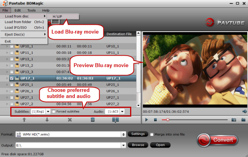Enable Merge into one file checkbox
248x157 pixels.
(152, 135)
